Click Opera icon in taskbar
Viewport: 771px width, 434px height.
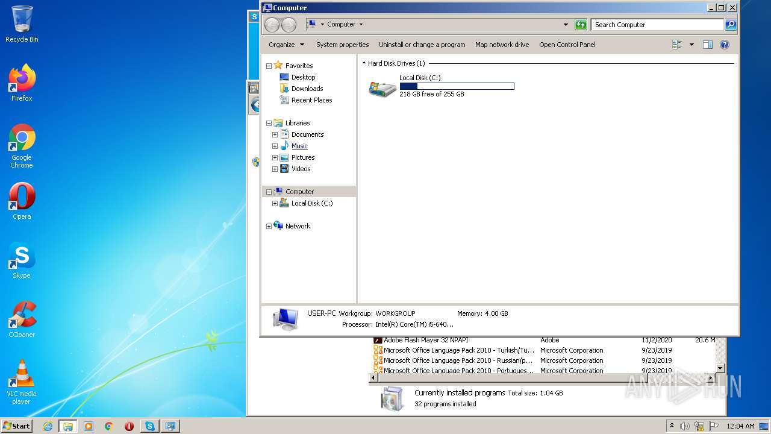[129, 426]
